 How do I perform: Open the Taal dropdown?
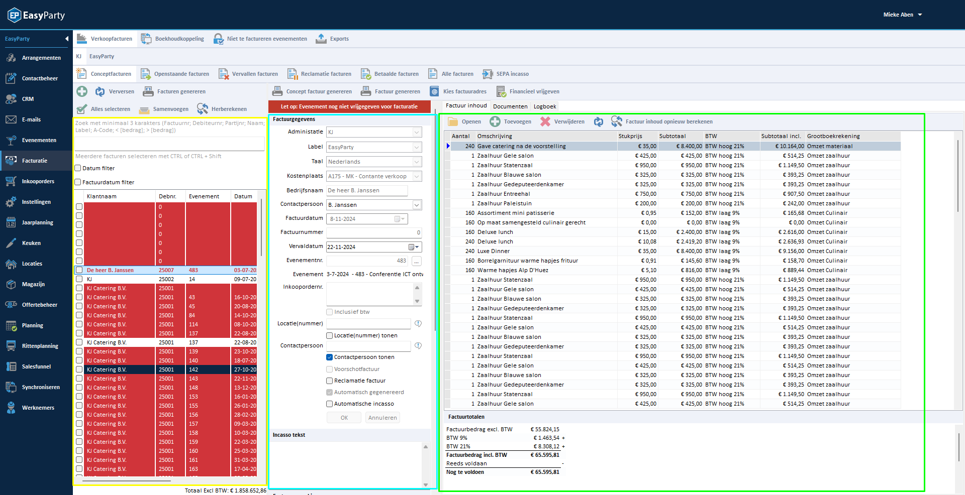coord(417,162)
